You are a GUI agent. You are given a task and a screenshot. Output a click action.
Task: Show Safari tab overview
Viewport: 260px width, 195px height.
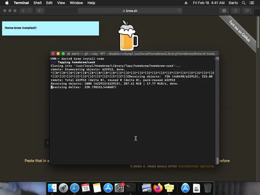pos(247,11)
